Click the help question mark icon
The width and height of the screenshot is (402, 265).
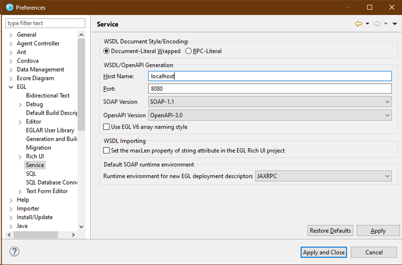coord(15,251)
